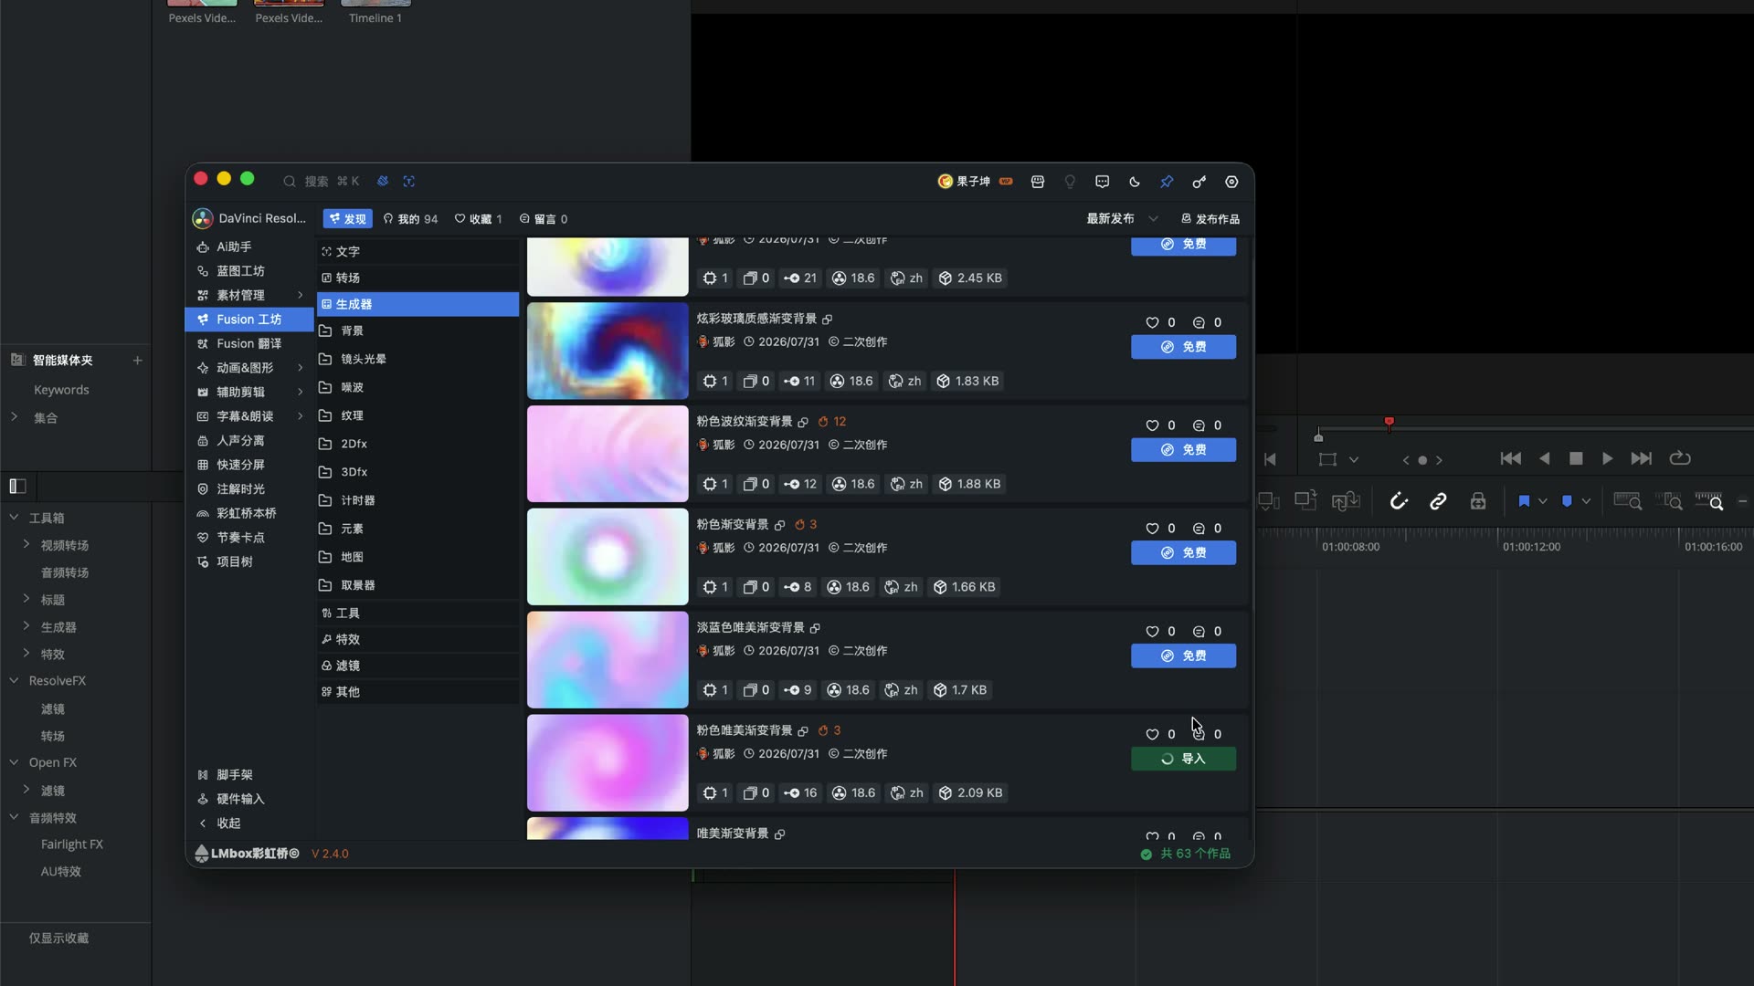Expand the 辅助剪辑 submenu arrow
The height and width of the screenshot is (986, 1754).
[x=301, y=392]
